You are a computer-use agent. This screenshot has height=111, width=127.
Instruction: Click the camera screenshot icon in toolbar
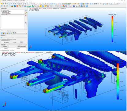click(95, 4)
